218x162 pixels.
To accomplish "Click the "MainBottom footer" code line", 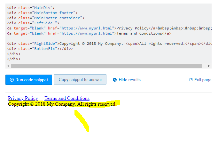I will (x=42, y=13).
